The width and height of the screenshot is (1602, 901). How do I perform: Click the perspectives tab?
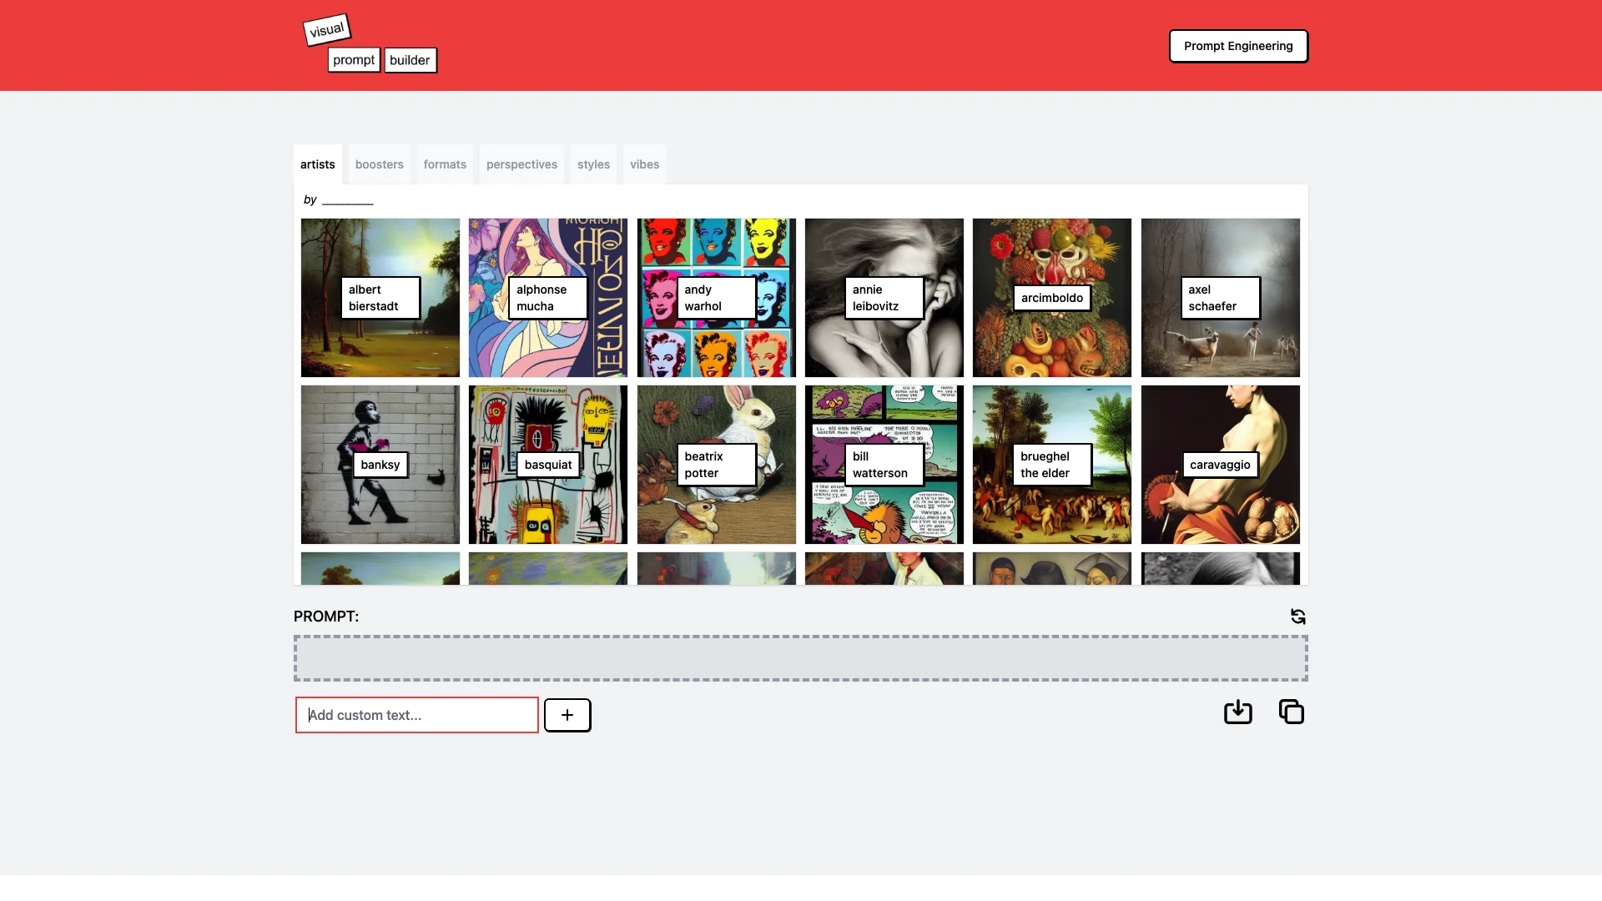tap(521, 163)
